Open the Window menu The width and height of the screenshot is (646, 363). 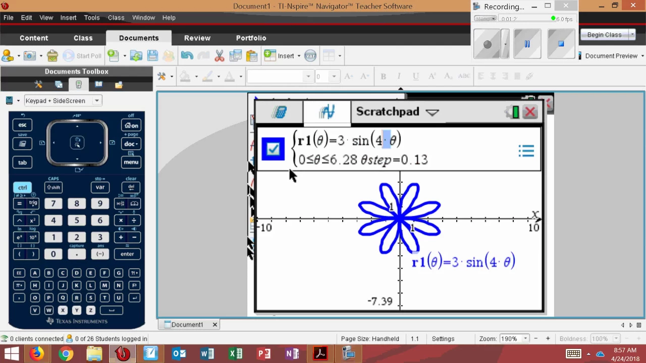pos(143,18)
